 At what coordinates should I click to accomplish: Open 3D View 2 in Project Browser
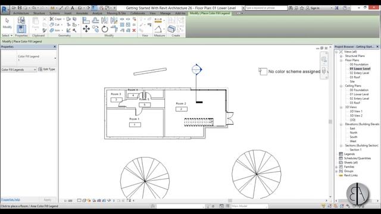(x=356, y=115)
